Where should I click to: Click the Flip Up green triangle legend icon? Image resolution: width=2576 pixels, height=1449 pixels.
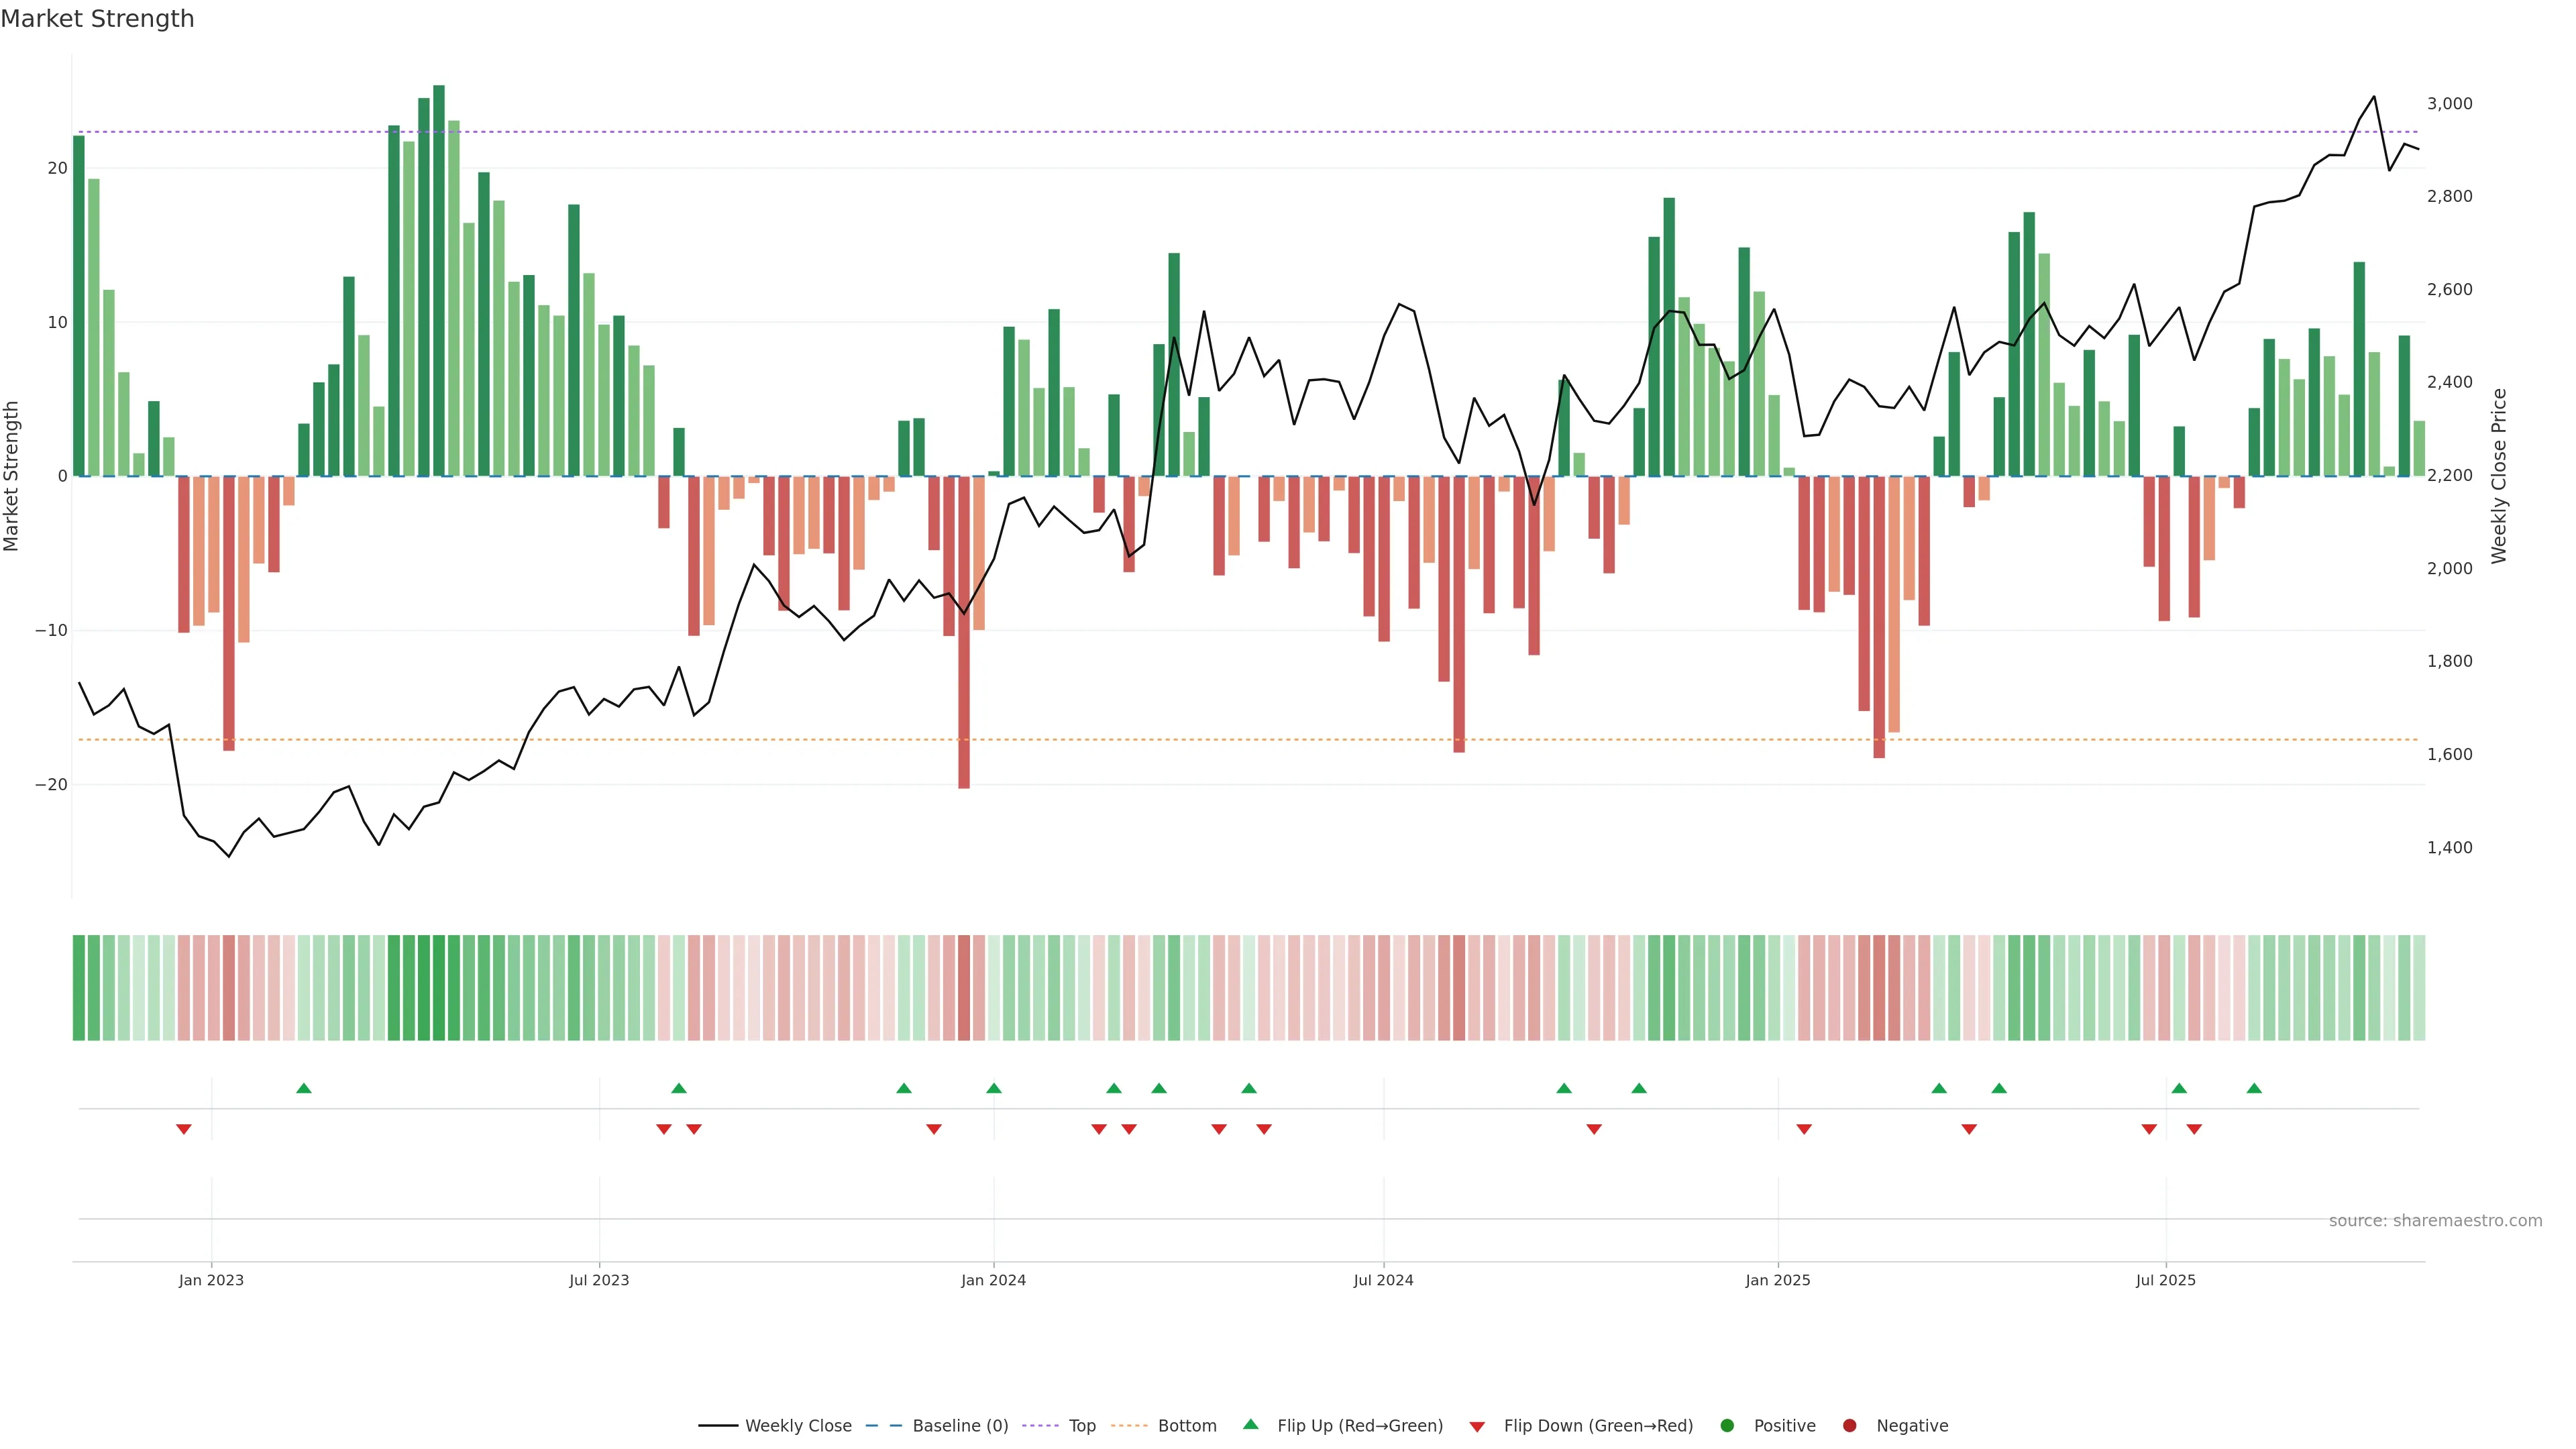(1250, 1425)
